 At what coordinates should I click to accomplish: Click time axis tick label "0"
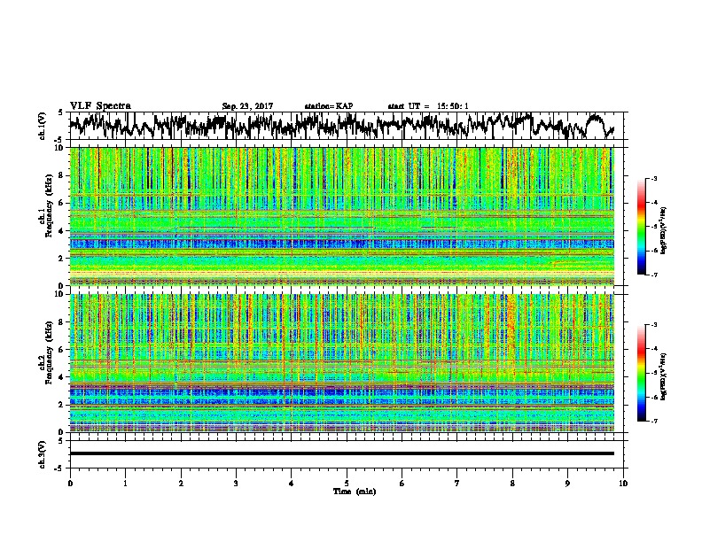(70, 484)
